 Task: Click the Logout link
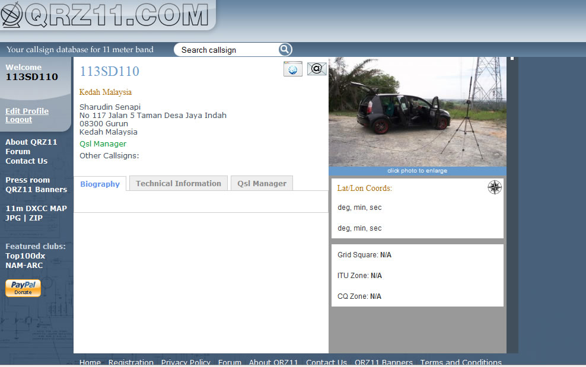(x=19, y=120)
